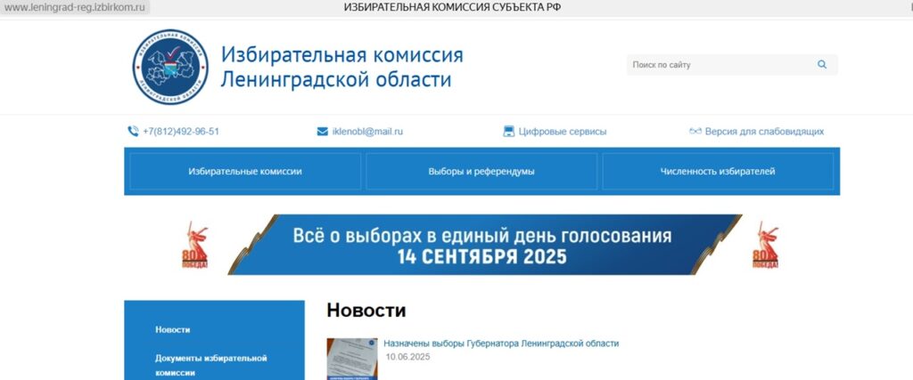Open the Назначены выборы Губернатора news link

(x=500, y=344)
